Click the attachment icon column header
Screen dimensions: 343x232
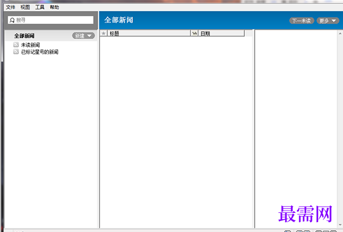tap(194, 33)
